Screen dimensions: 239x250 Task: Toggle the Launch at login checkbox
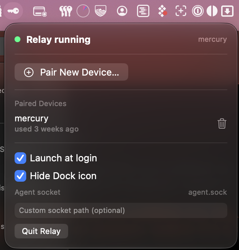[x=20, y=158]
